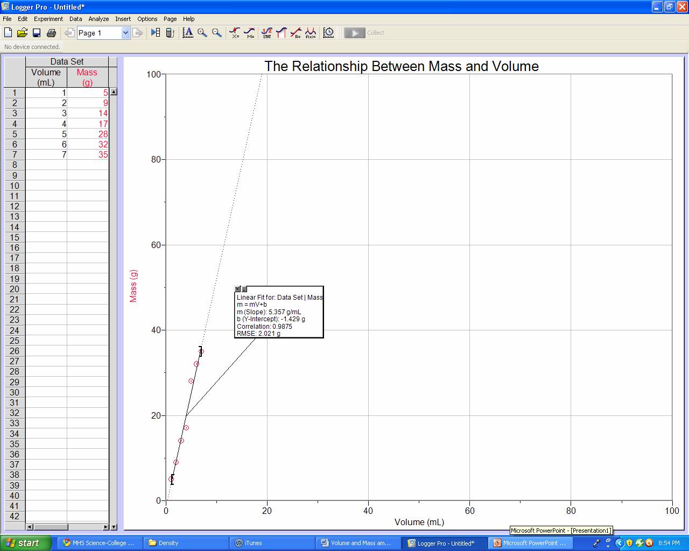
Task: Select Mass value 35 in row 7
Action: [88, 155]
